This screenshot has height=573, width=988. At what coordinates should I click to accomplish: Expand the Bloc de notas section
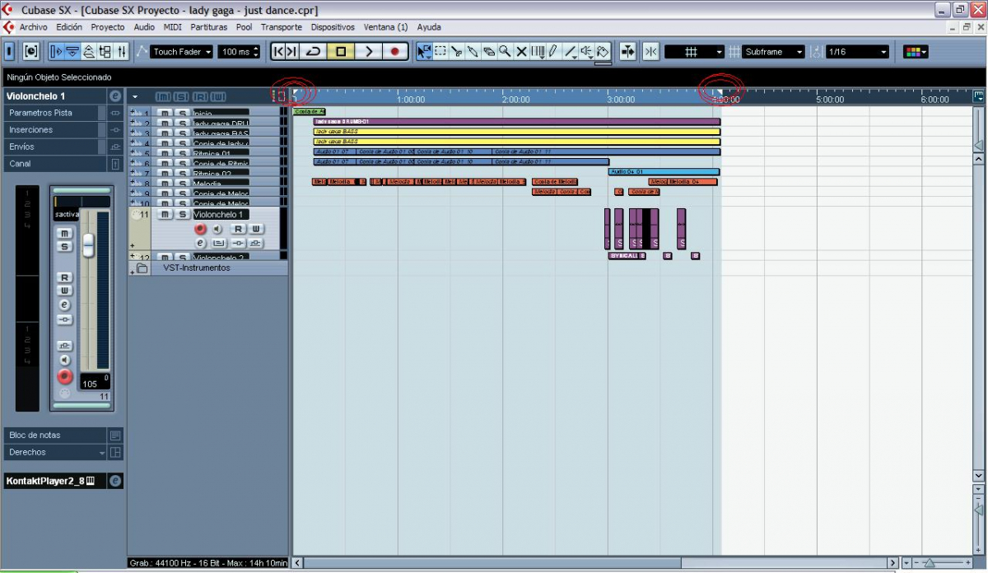click(x=54, y=436)
